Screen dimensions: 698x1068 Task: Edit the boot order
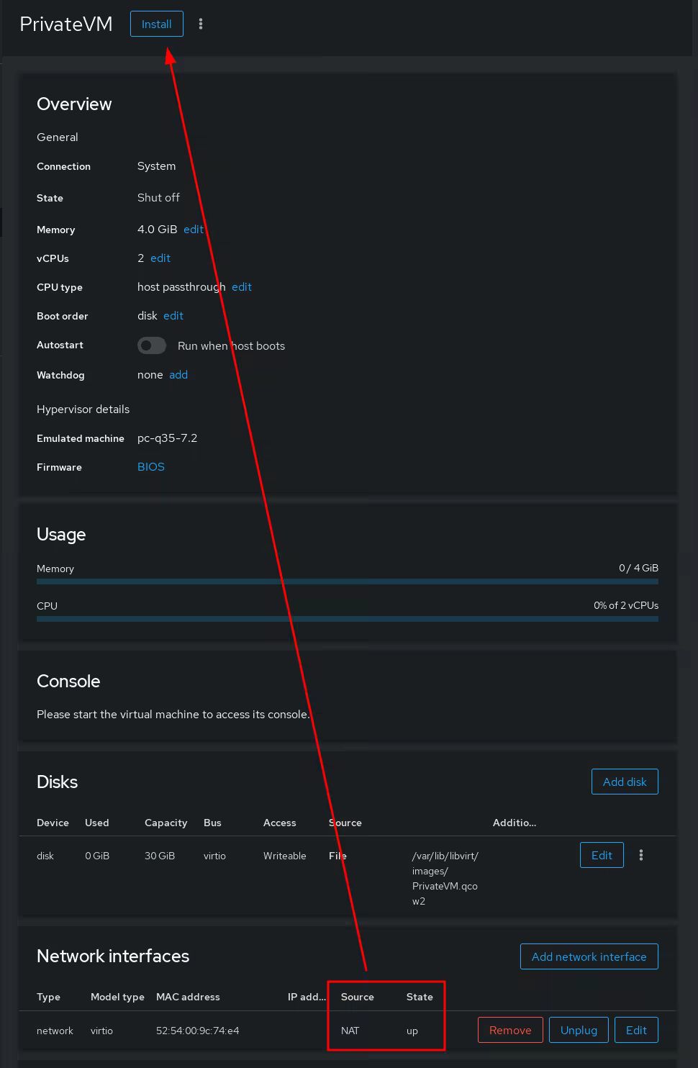173,315
